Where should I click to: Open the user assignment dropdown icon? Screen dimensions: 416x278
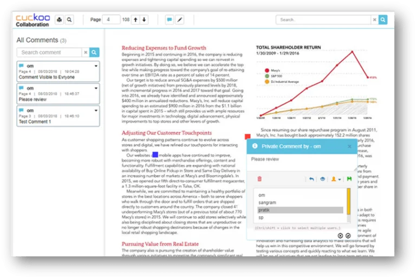click(336, 179)
